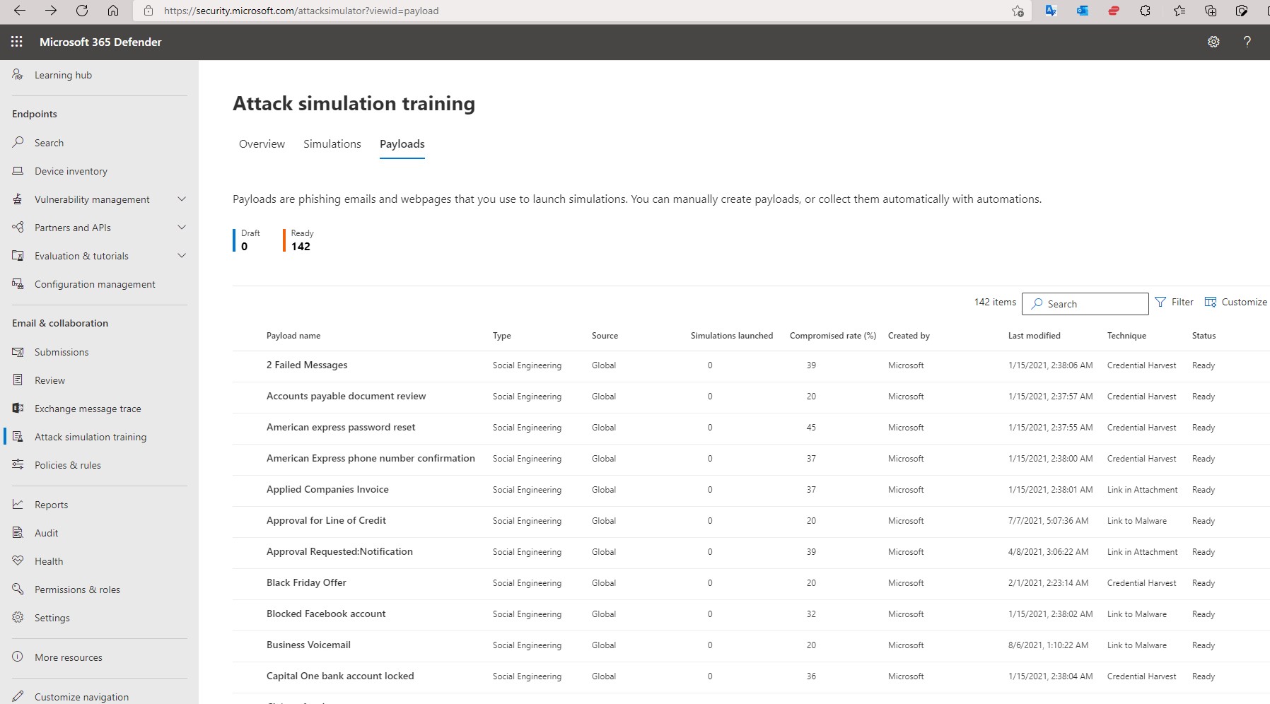Click the Permissions & roles key icon

[x=18, y=589]
